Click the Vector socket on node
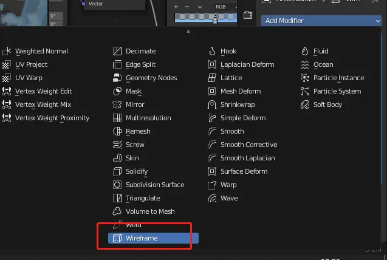Image resolution: width=387 pixels, height=260 pixels. tap(84, 4)
